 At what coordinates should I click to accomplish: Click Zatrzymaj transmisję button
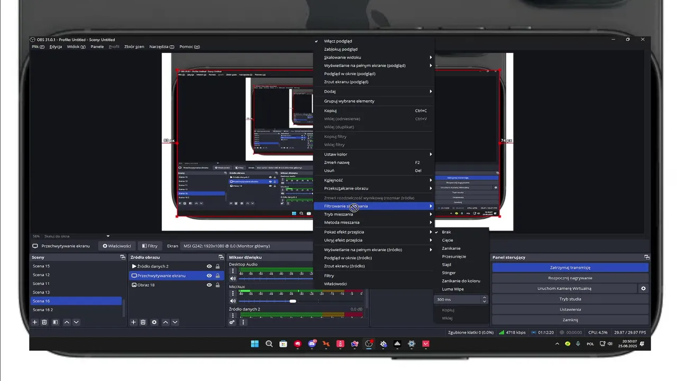click(570, 268)
